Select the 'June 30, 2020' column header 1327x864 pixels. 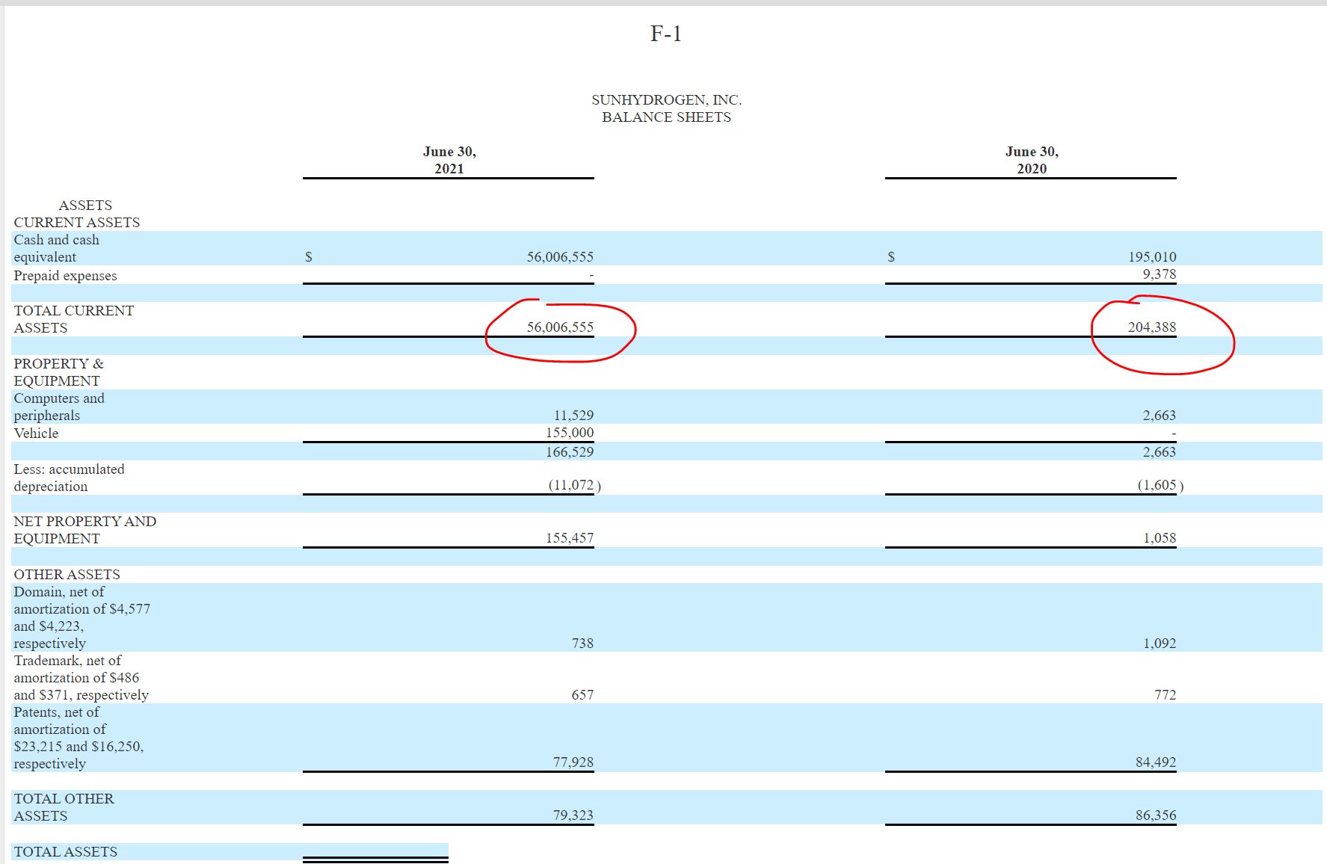point(1032,160)
